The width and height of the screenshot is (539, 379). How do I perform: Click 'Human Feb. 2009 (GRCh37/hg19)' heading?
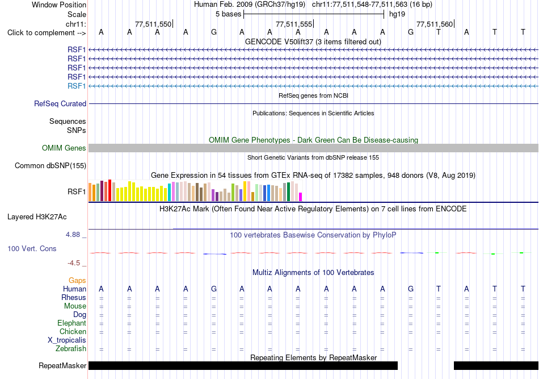250,5
